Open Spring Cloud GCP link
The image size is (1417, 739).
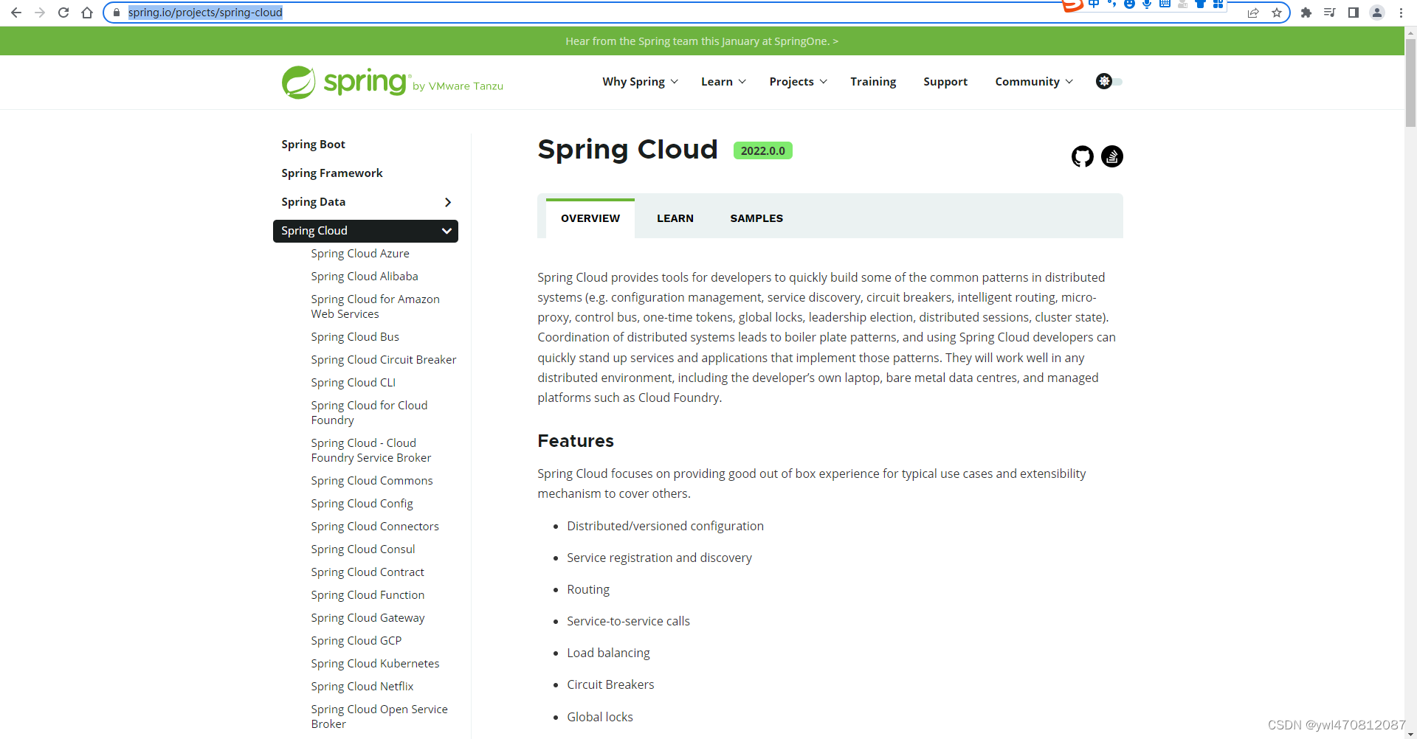coord(356,641)
